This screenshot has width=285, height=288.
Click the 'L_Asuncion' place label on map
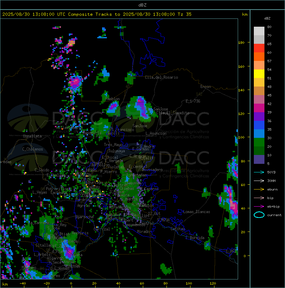156,133
